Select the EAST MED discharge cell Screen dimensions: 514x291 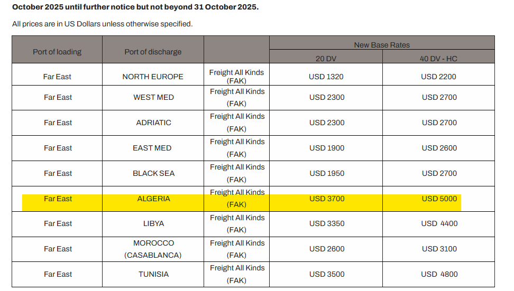[152, 148]
